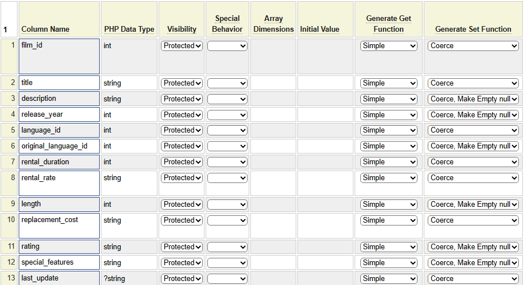Open Special Behavior dropdown for title row
The image size is (524, 285).
pyautogui.click(x=227, y=83)
